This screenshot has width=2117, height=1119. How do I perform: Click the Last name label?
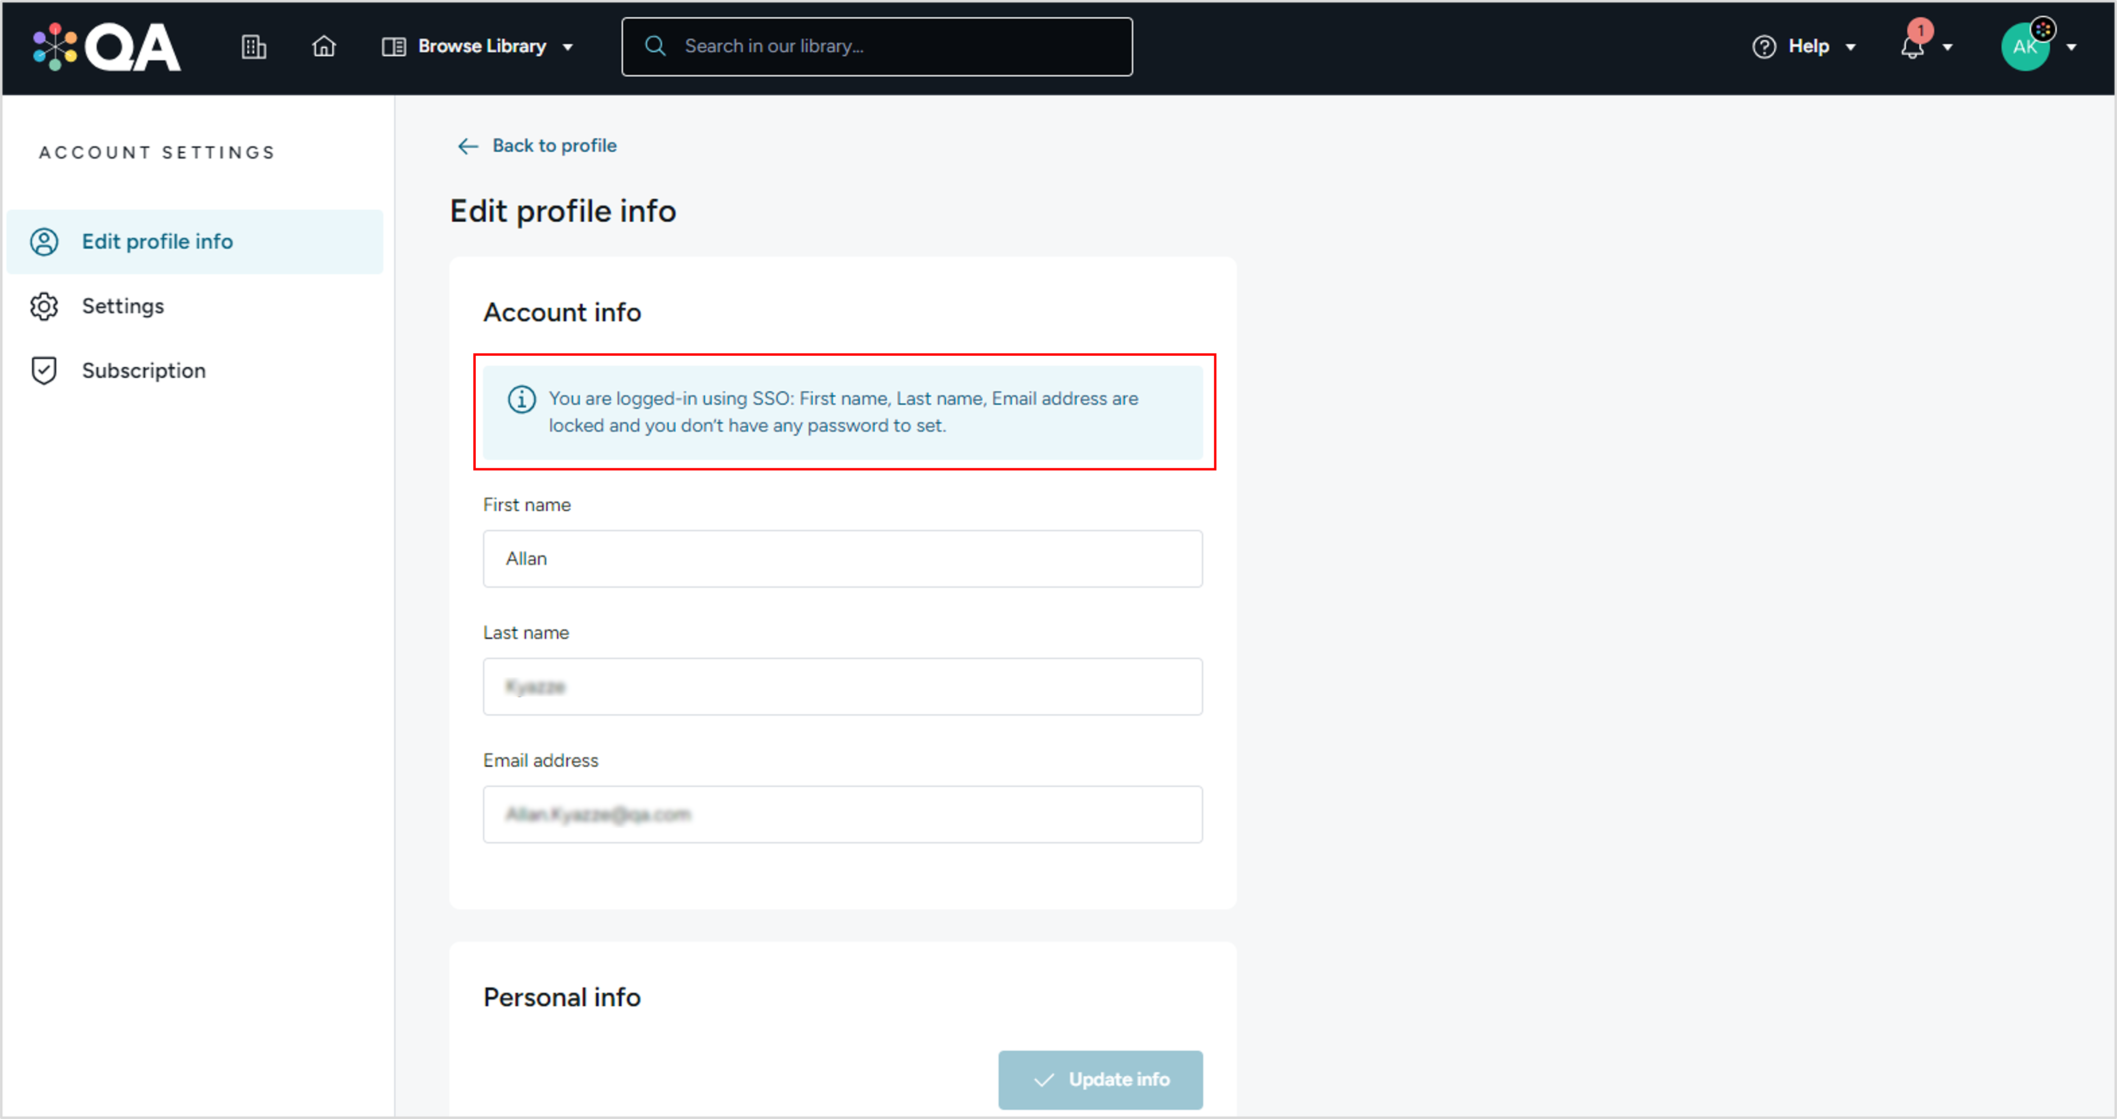[x=526, y=634]
